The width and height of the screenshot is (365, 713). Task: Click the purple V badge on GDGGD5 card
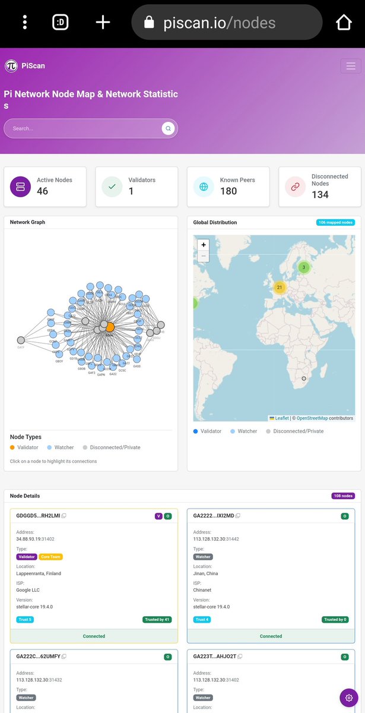click(158, 516)
